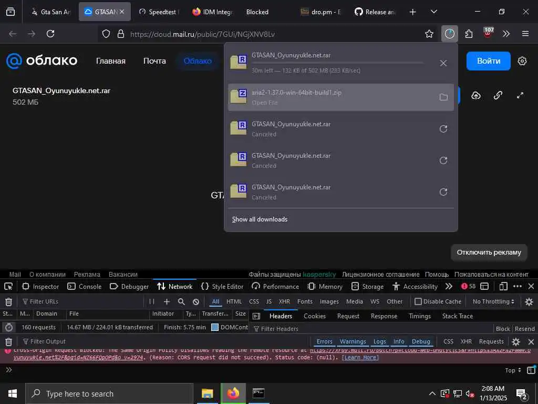538x404 pixels.
Task: Clear network log trash icon
Action: 8,301
